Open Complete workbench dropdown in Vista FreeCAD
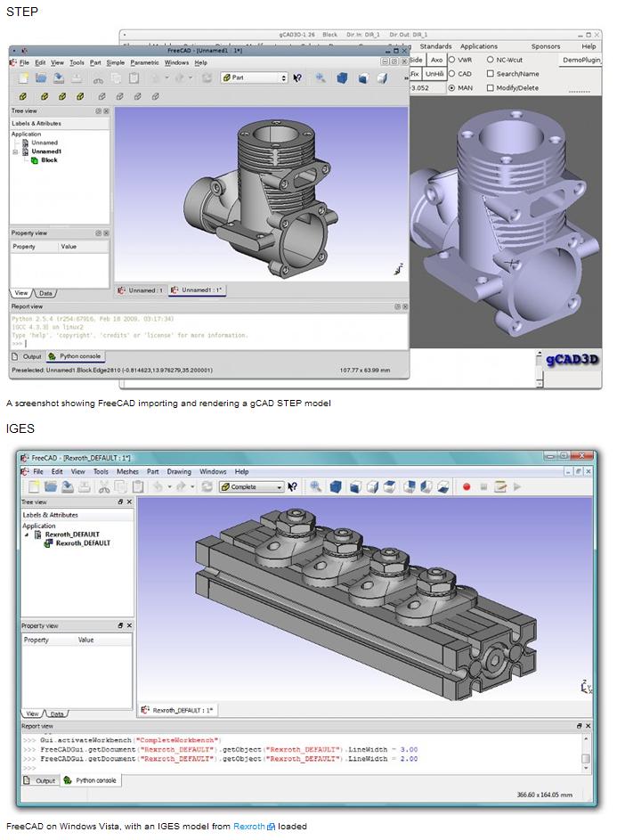Screen dimensions: 617x840 tap(251, 486)
